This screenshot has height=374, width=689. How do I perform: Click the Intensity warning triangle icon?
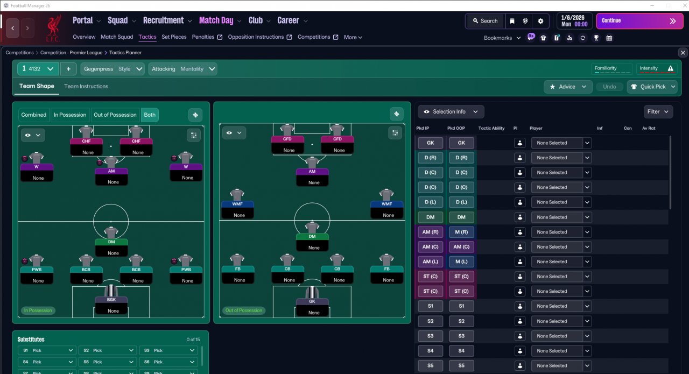[670, 69]
